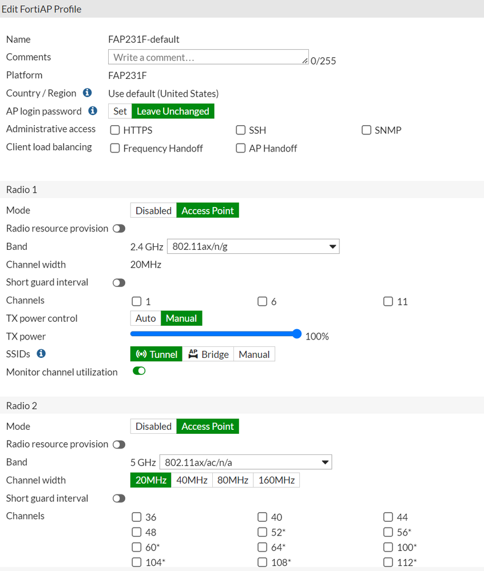Click the AP login password info icon
The image size is (484, 571).
(x=93, y=111)
